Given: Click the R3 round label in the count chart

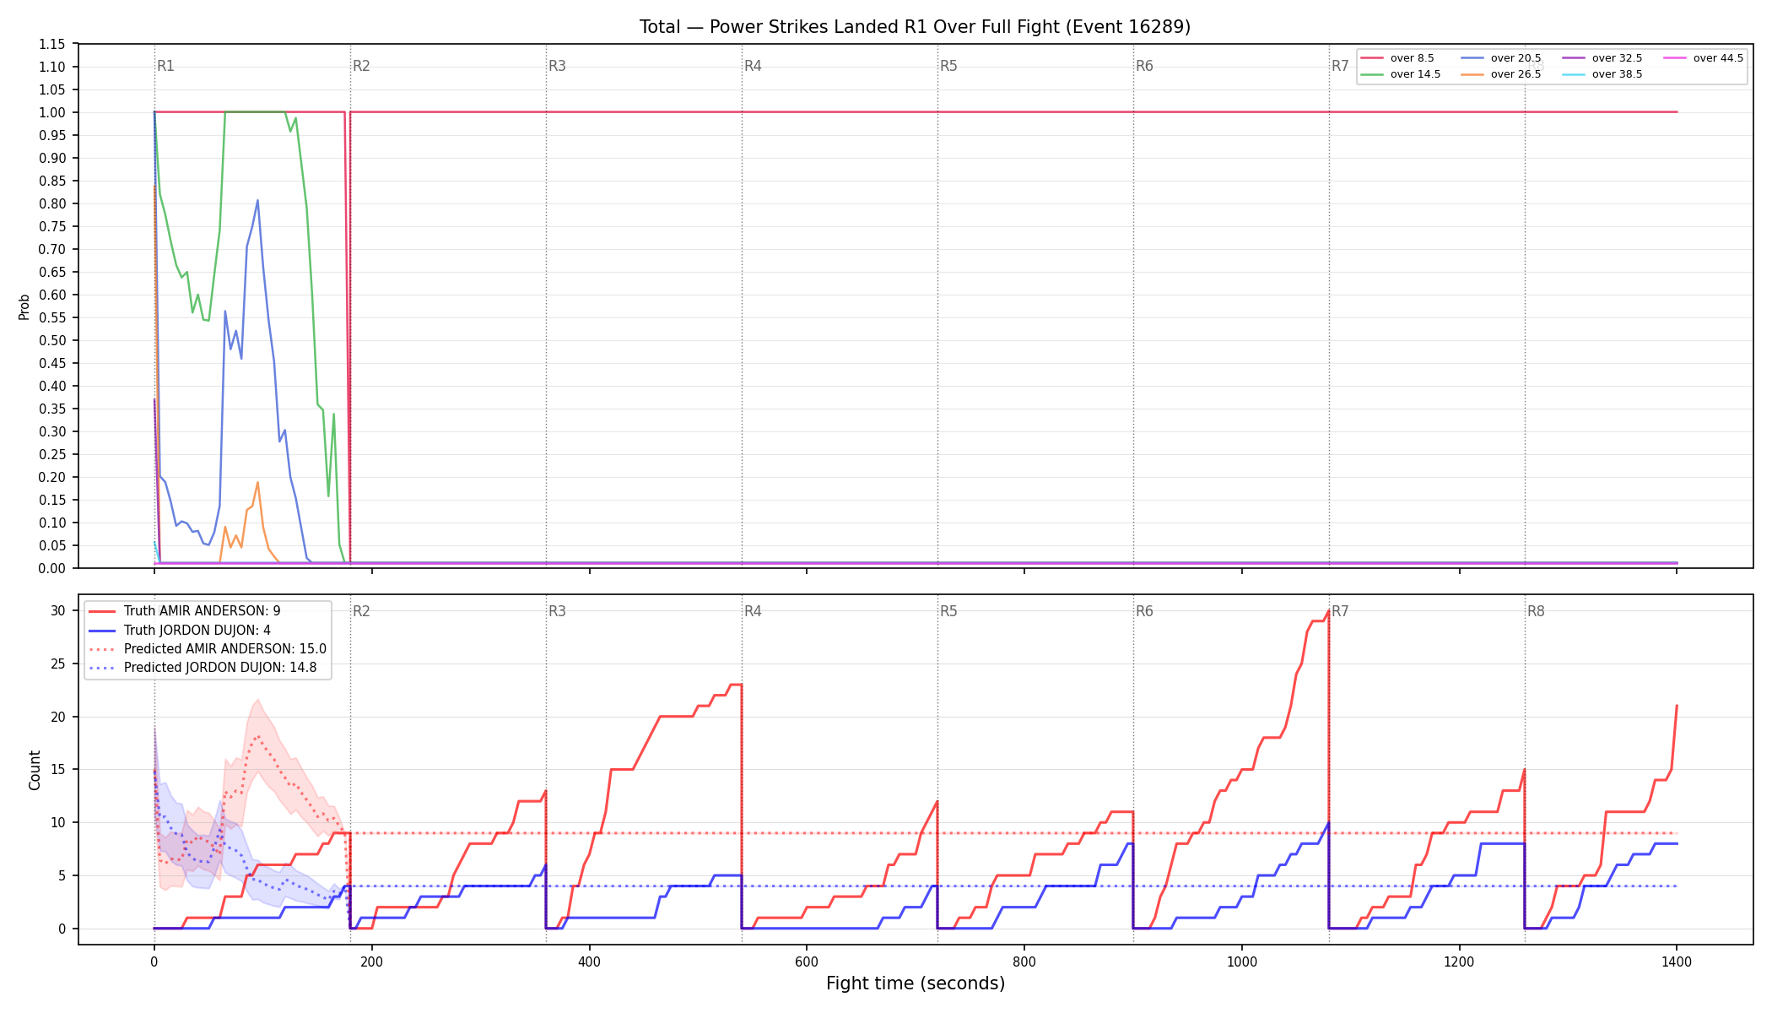Looking at the screenshot, I should click(x=557, y=611).
